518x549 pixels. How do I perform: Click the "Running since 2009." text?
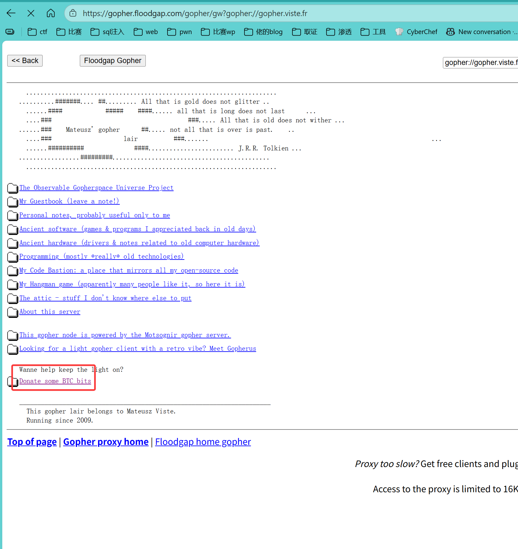click(60, 420)
